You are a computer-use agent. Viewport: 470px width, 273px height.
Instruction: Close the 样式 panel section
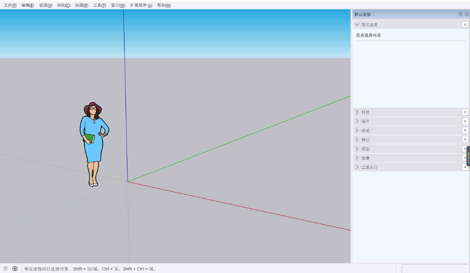pos(465,130)
